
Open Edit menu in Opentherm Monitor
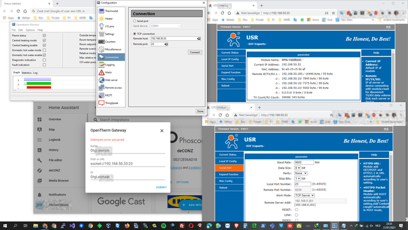(x=20, y=30)
